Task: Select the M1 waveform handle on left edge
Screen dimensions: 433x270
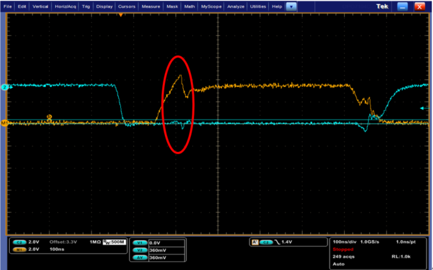Action: click(x=3, y=121)
